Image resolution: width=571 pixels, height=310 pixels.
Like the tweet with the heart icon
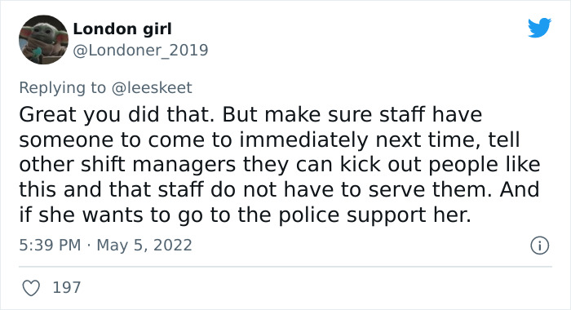pos(31,288)
